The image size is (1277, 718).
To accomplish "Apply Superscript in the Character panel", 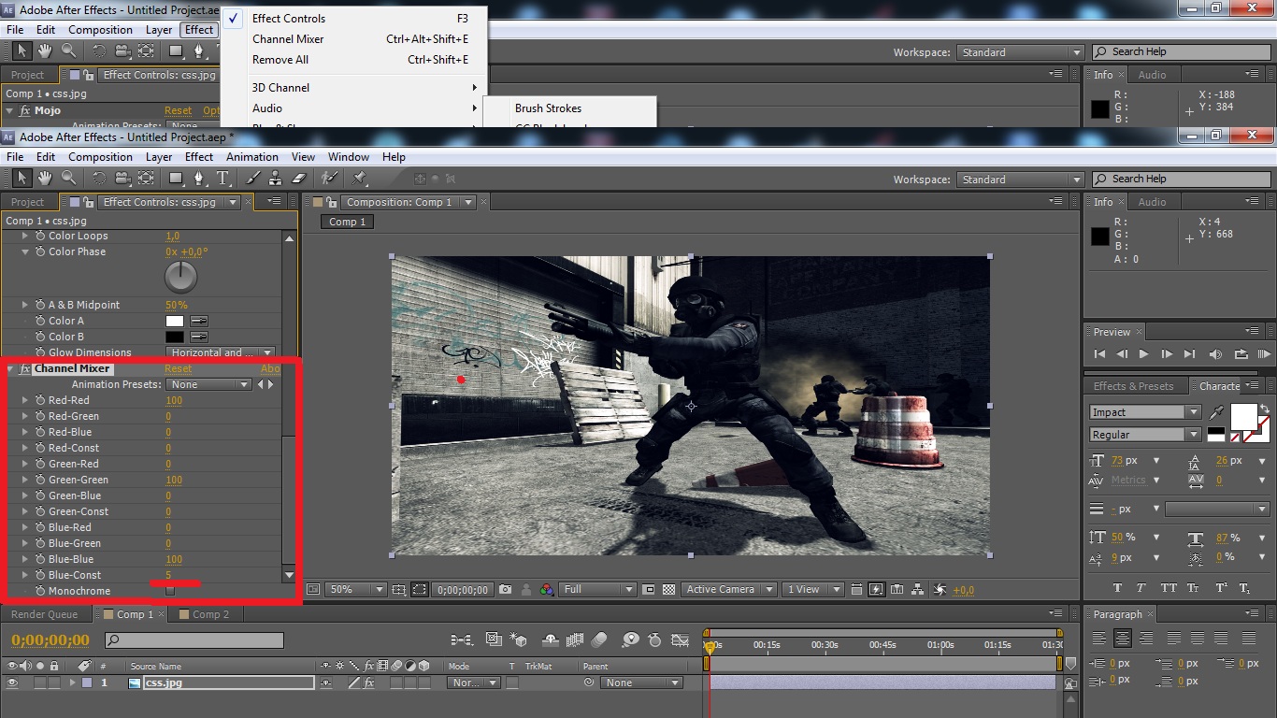I will click(1221, 588).
